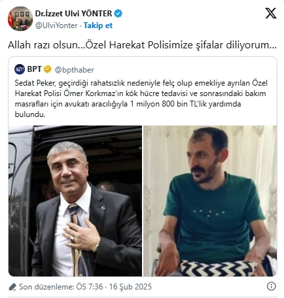Open the 16 Şub 2025 date link
284x298 pixels.
[130, 287]
